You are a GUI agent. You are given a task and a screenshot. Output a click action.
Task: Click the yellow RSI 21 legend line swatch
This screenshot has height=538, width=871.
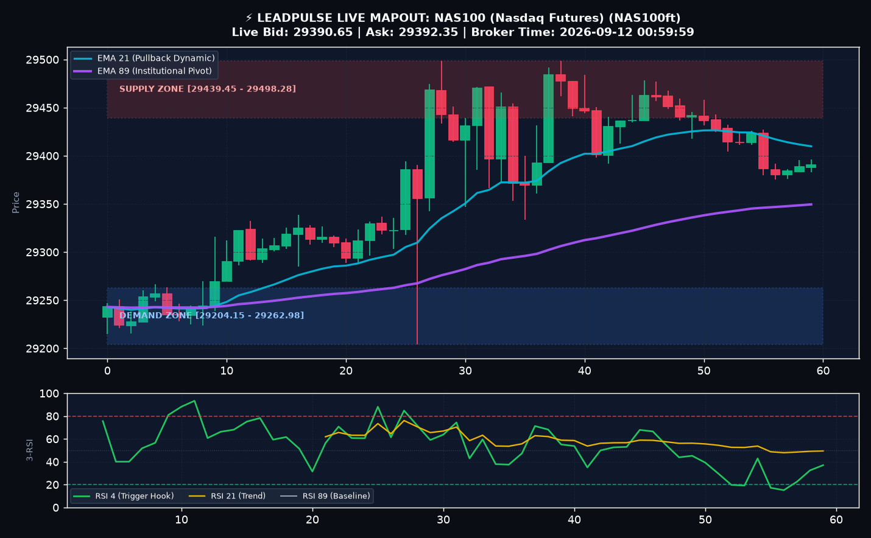[197, 496]
